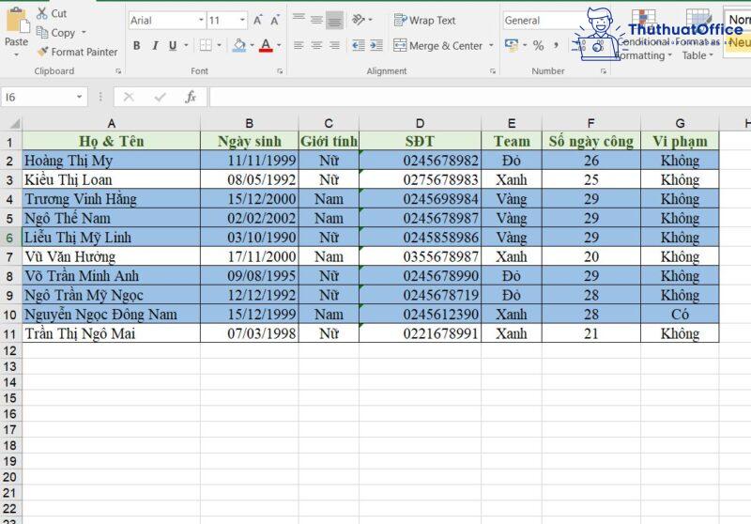
Task: Open the font size 11 dropdown
Action: pos(242,20)
